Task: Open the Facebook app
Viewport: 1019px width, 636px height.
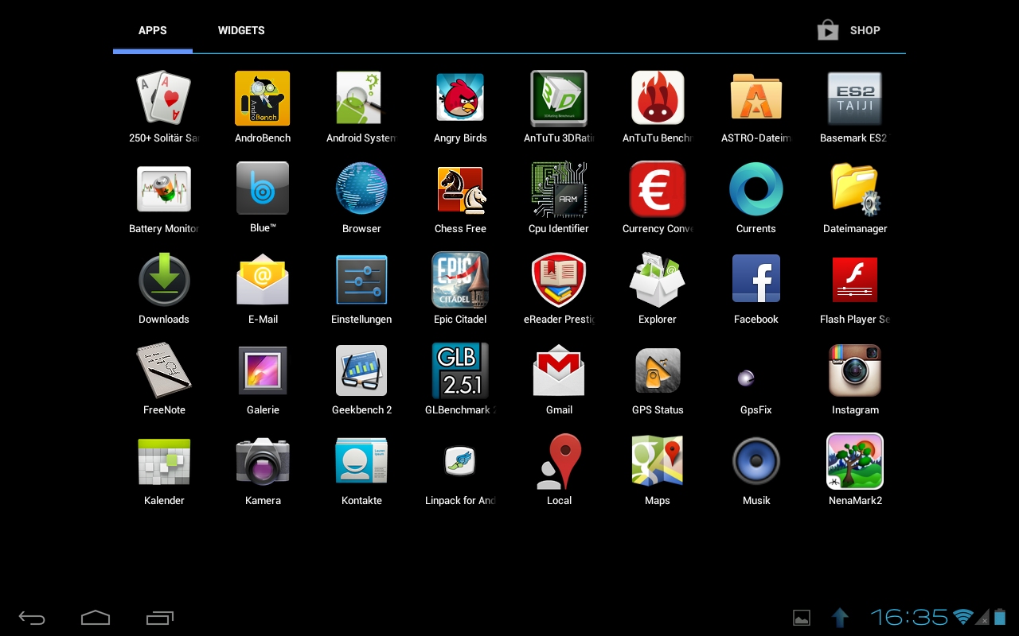Action: click(x=756, y=280)
